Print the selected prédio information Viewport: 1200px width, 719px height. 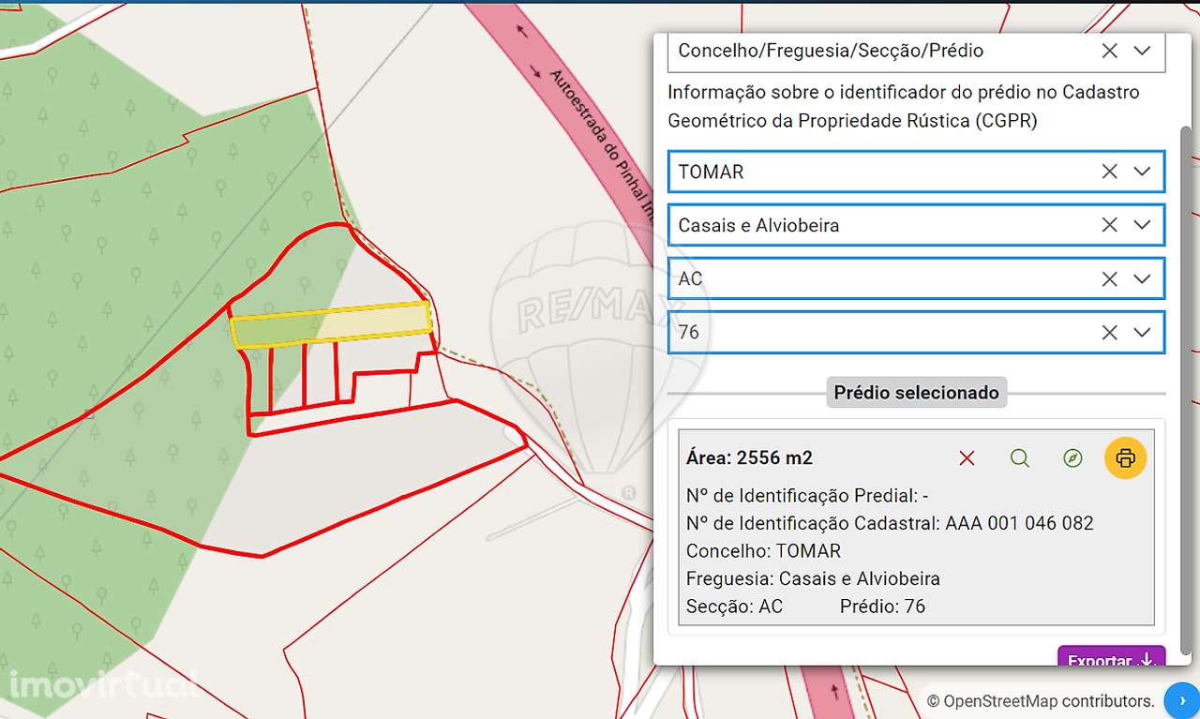pyautogui.click(x=1126, y=458)
